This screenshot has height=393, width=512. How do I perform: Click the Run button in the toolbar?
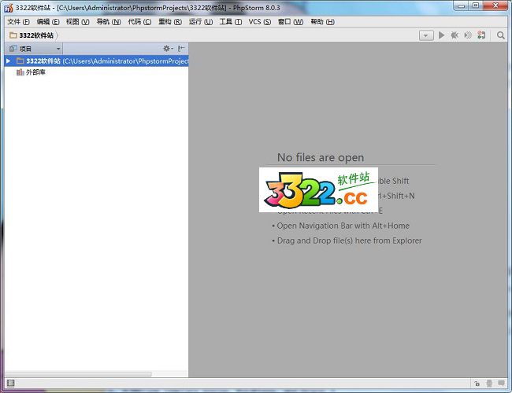[x=441, y=35]
